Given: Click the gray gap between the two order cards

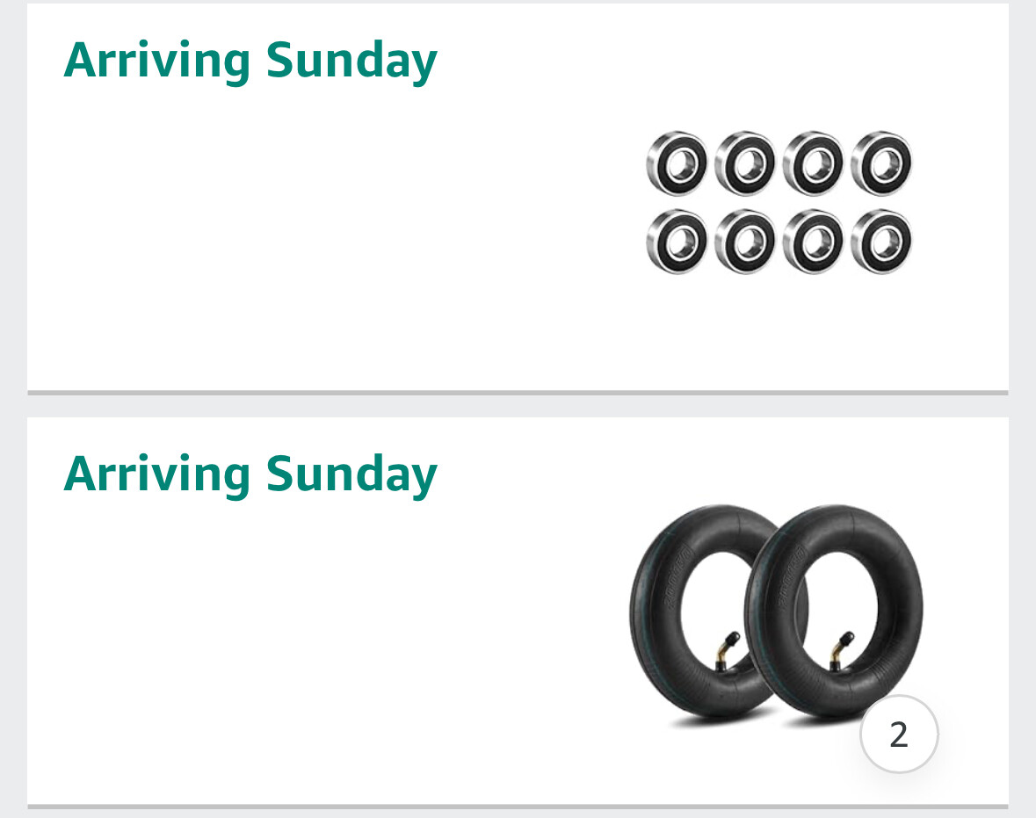Looking at the screenshot, I should point(518,406).
